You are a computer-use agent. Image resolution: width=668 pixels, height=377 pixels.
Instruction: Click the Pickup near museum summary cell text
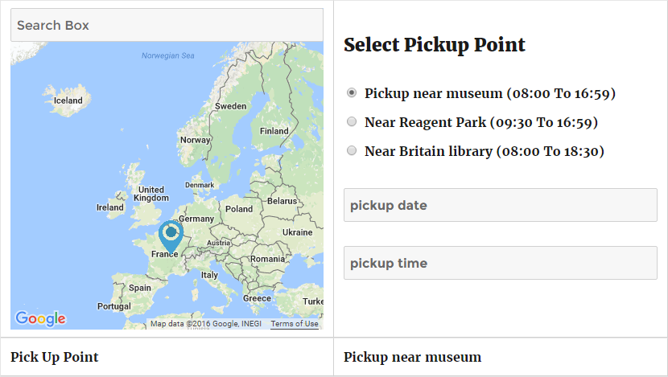tap(412, 357)
